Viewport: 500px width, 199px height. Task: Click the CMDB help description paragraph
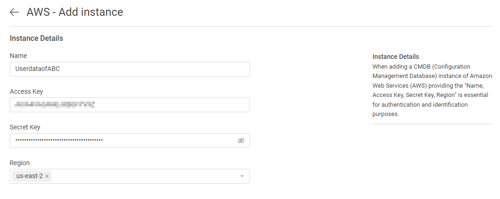[x=432, y=90]
